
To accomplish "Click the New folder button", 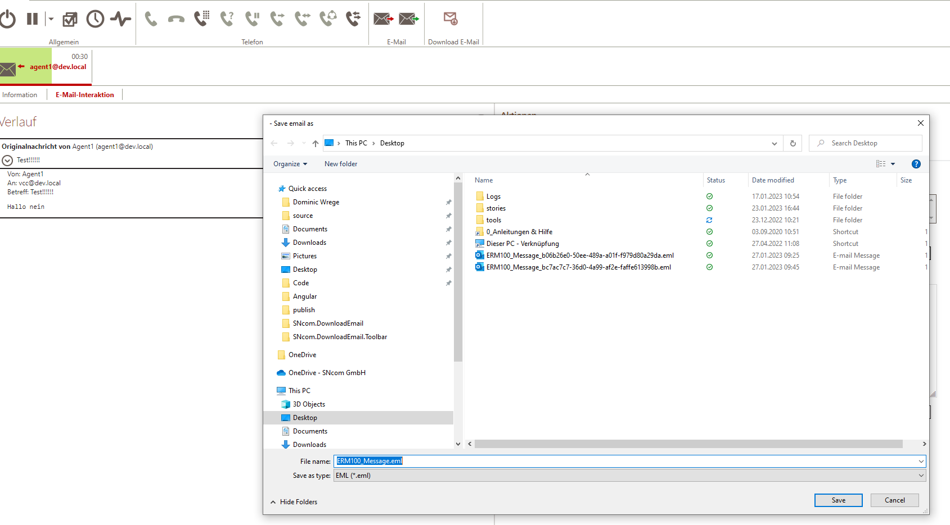I will pos(341,164).
